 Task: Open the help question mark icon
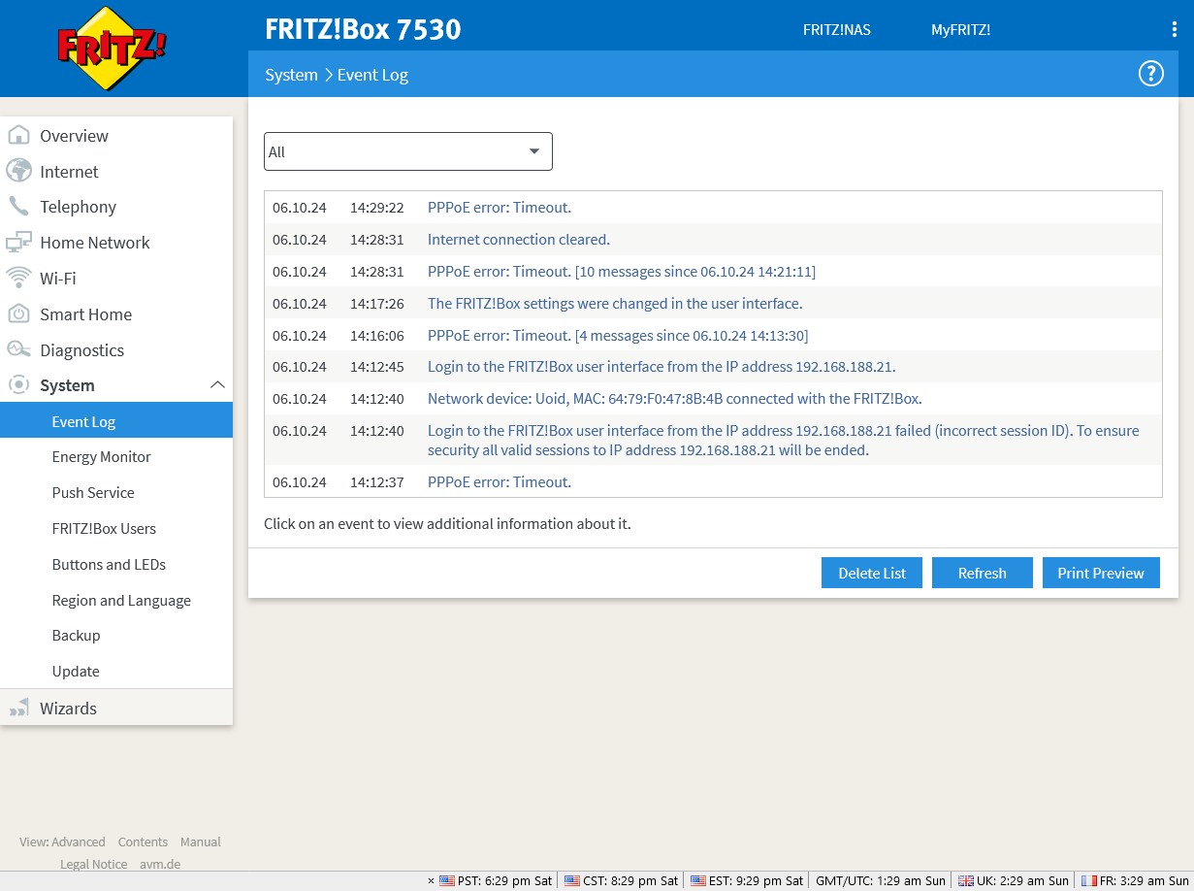click(x=1150, y=74)
